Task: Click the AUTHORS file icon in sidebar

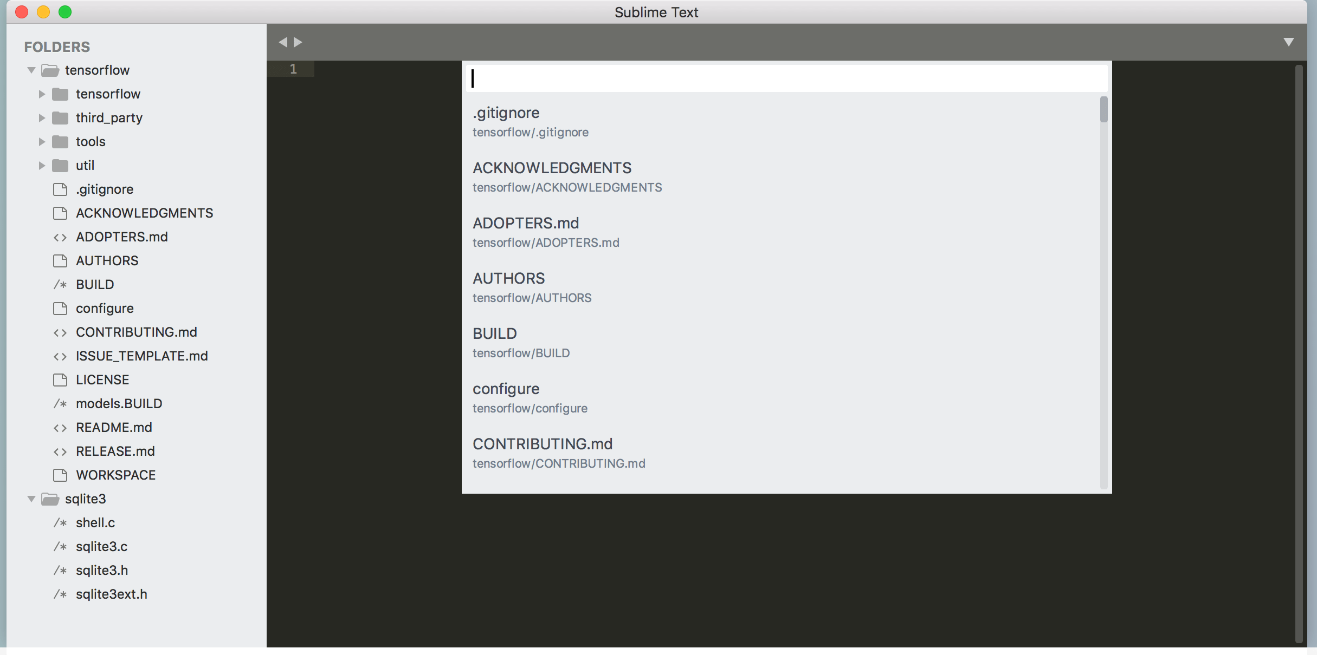Action: (x=60, y=261)
